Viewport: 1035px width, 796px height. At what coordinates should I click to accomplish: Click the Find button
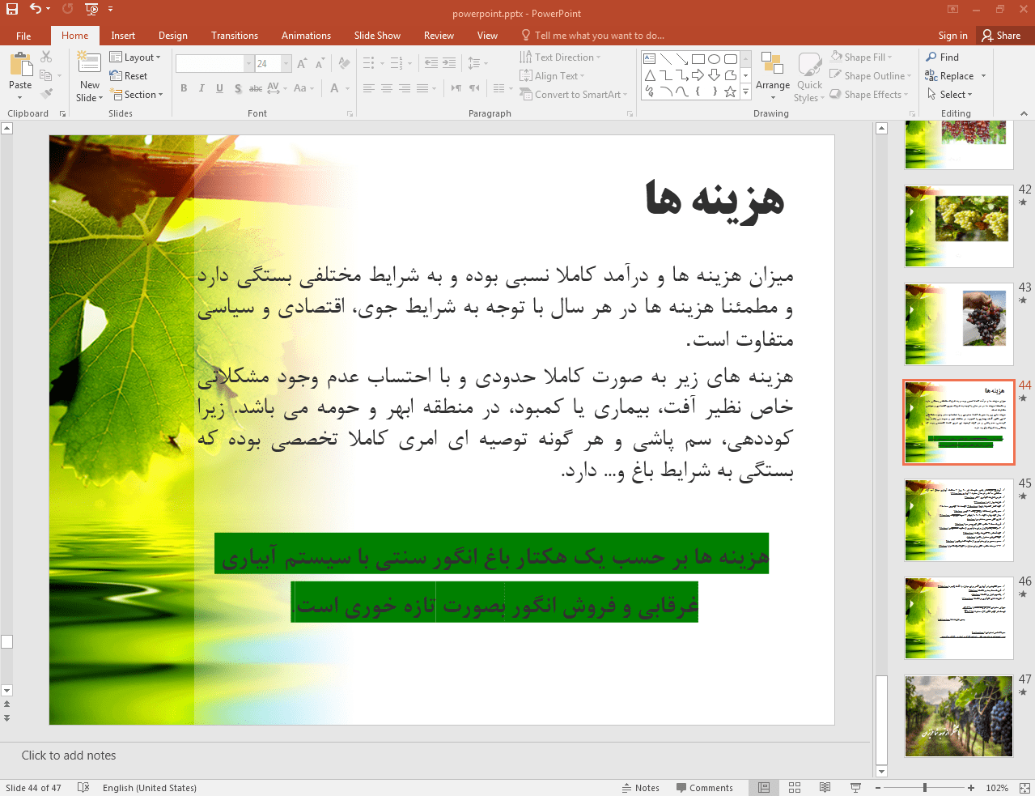click(x=943, y=57)
